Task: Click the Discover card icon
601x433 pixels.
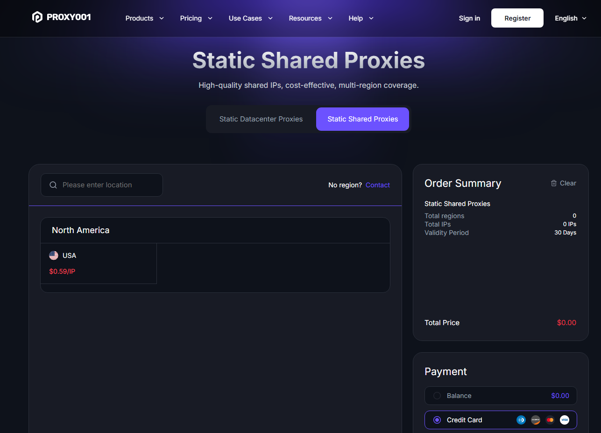Action: 536,420
